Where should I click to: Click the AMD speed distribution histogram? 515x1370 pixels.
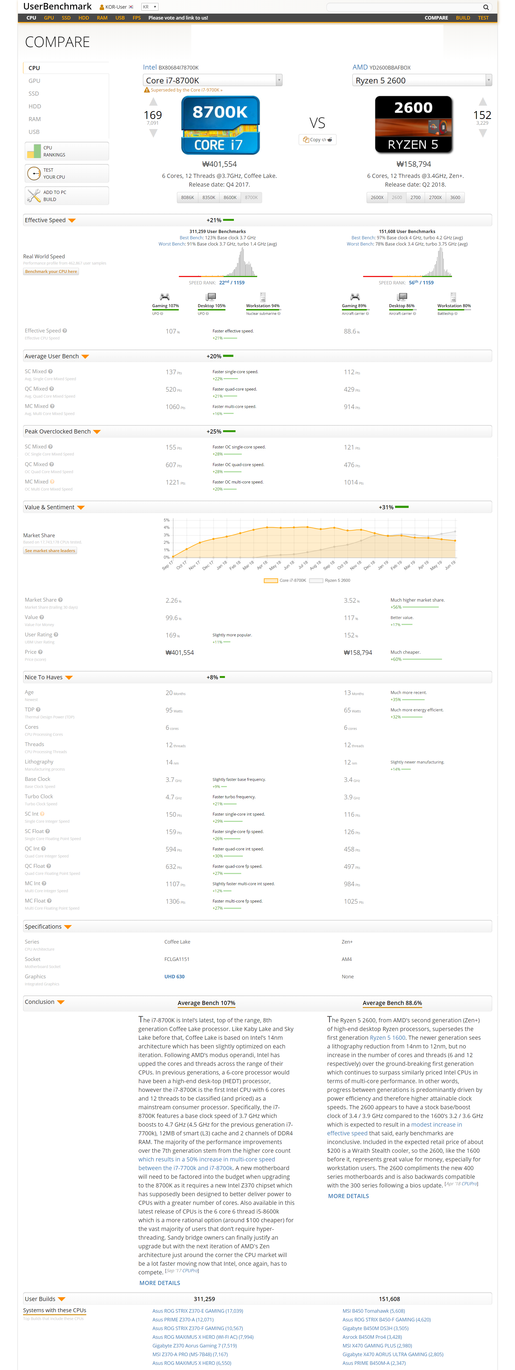tap(408, 263)
